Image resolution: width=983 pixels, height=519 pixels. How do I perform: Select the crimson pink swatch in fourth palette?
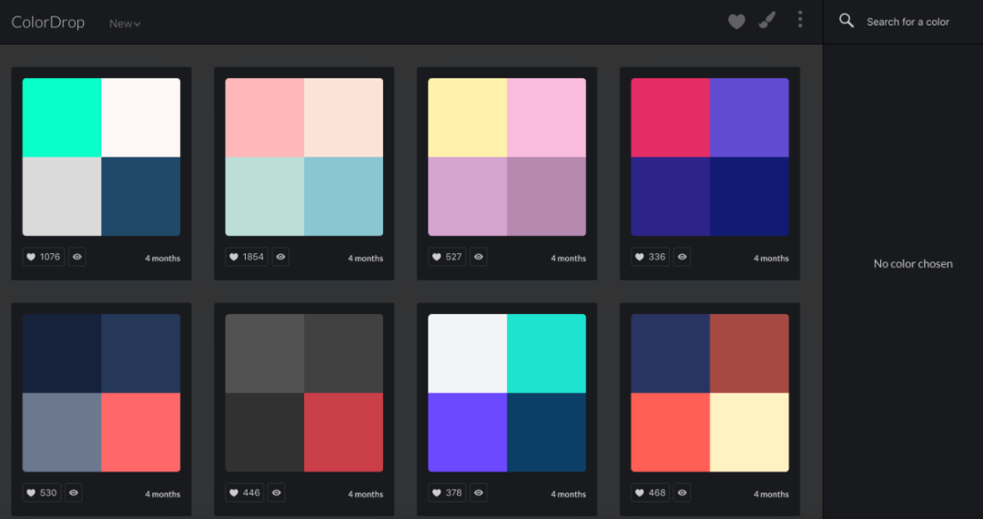click(x=670, y=117)
